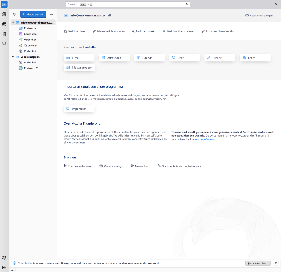Click the search magnifier icon
281x272 pixels.
pyautogui.click(x=187, y=4)
